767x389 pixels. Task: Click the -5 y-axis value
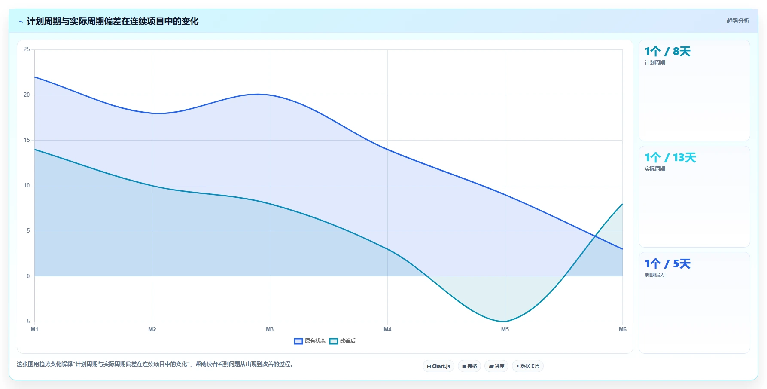[x=27, y=322]
